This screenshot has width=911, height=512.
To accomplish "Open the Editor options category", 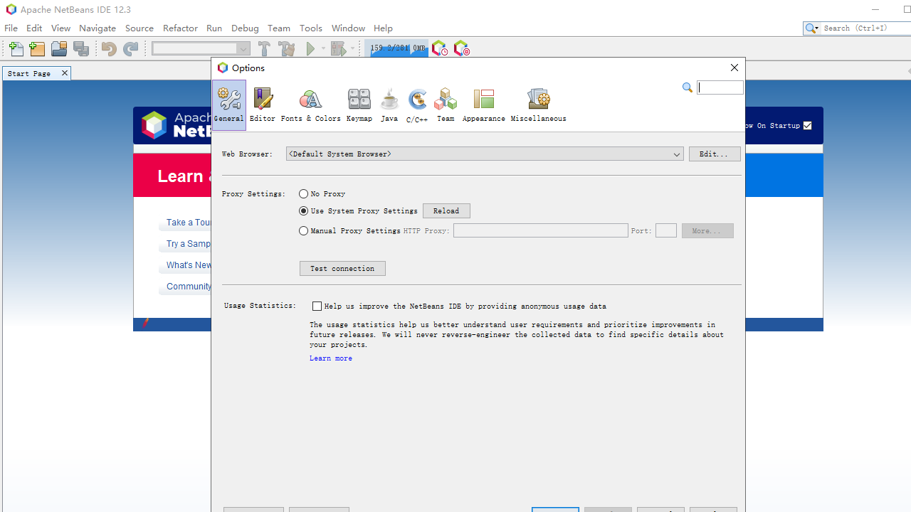I will click(262, 105).
